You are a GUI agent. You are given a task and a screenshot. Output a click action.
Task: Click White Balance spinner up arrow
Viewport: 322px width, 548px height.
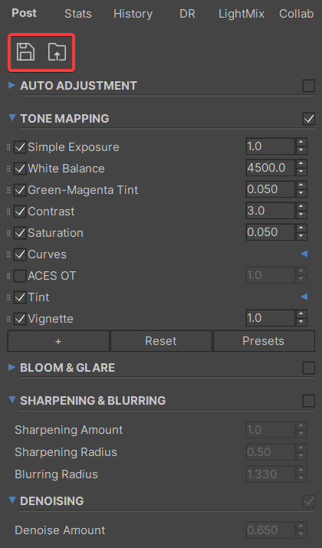(x=301, y=163)
